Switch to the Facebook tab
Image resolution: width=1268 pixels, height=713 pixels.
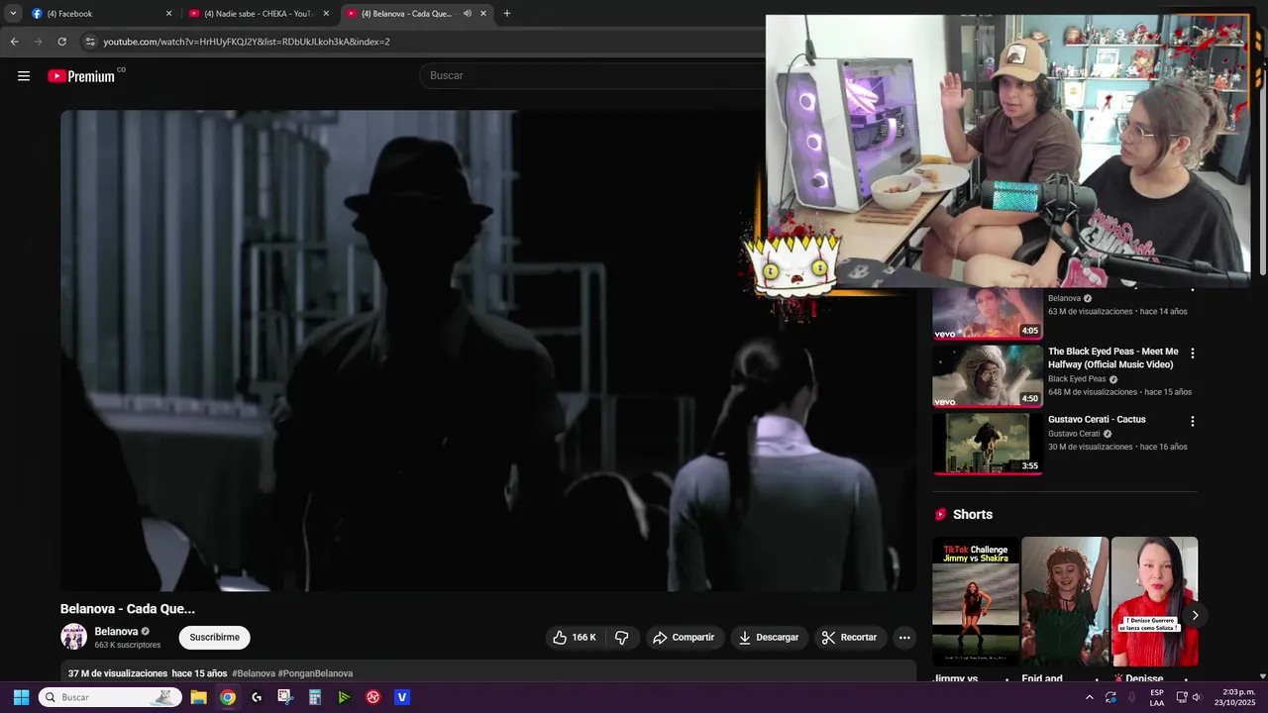pos(101,14)
